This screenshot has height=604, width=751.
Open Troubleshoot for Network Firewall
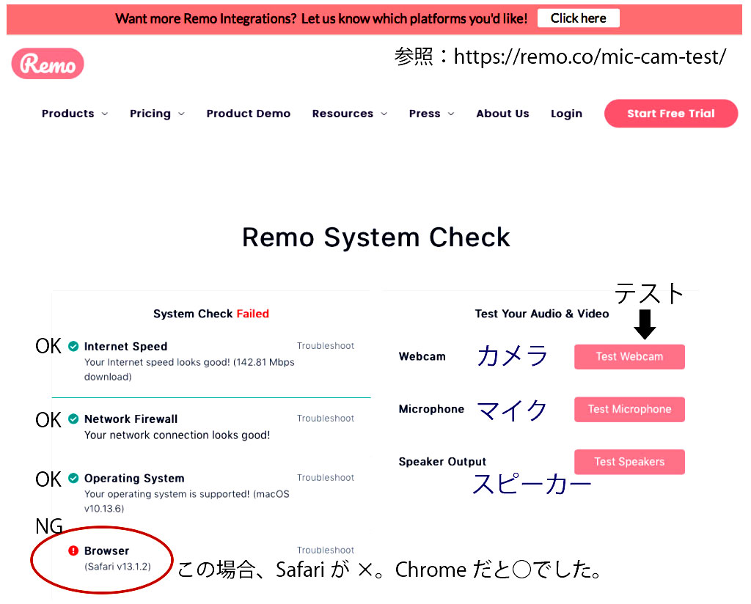coord(326,419)
